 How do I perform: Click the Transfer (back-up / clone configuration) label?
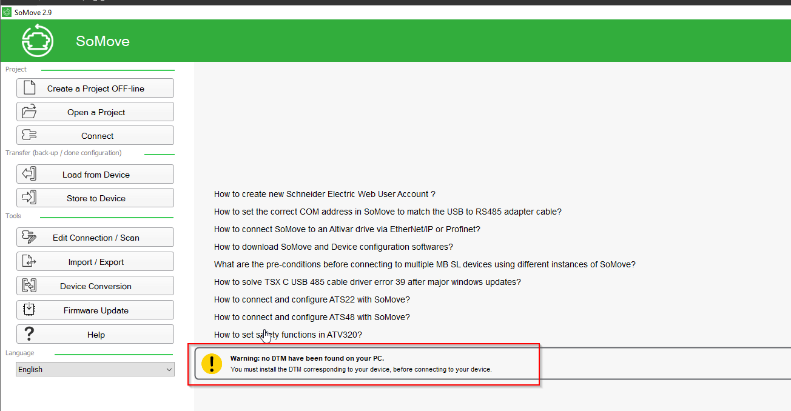tap(64, 153)
